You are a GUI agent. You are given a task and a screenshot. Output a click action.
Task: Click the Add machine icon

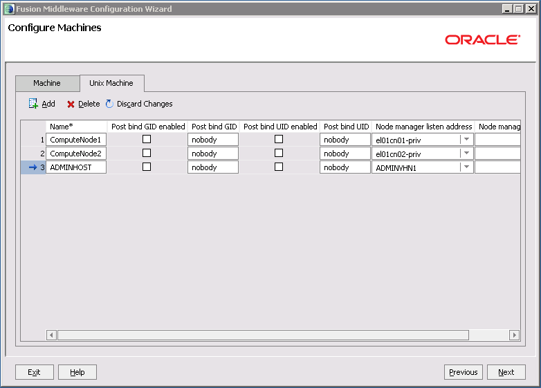click(x=33, y=104)
